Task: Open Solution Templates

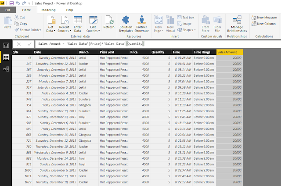Action: (126, 24)
